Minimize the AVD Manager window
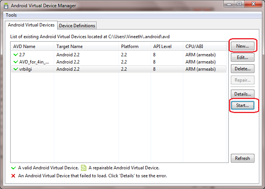Viewport: 265px width, 189px height. (229, 4)
